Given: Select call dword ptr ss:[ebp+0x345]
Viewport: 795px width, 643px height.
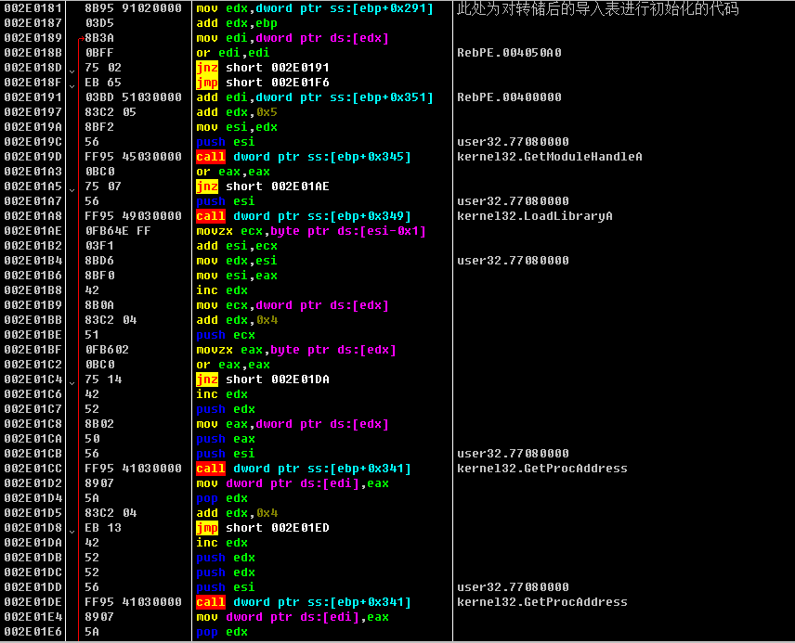Looking at the screenshot, I should 304,157.
